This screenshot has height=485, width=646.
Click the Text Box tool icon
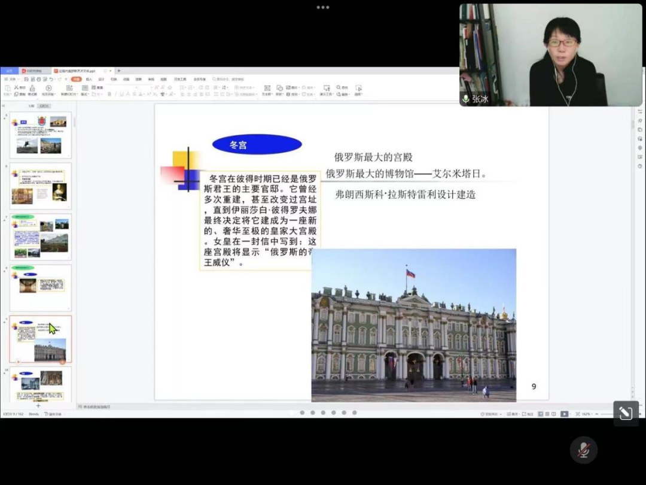click(267, 88)
